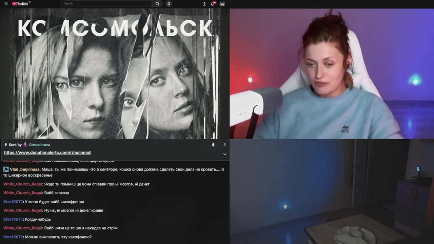
Task: Click message 'Ну не, ні мозгов ні денєг краше'
Action: tap(74, 210)
